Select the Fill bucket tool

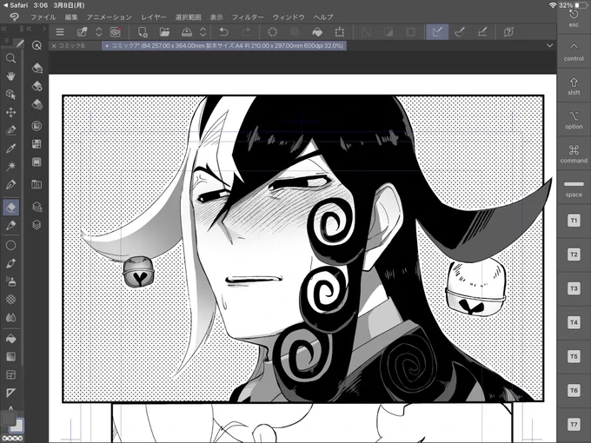(x=11, y=339)
